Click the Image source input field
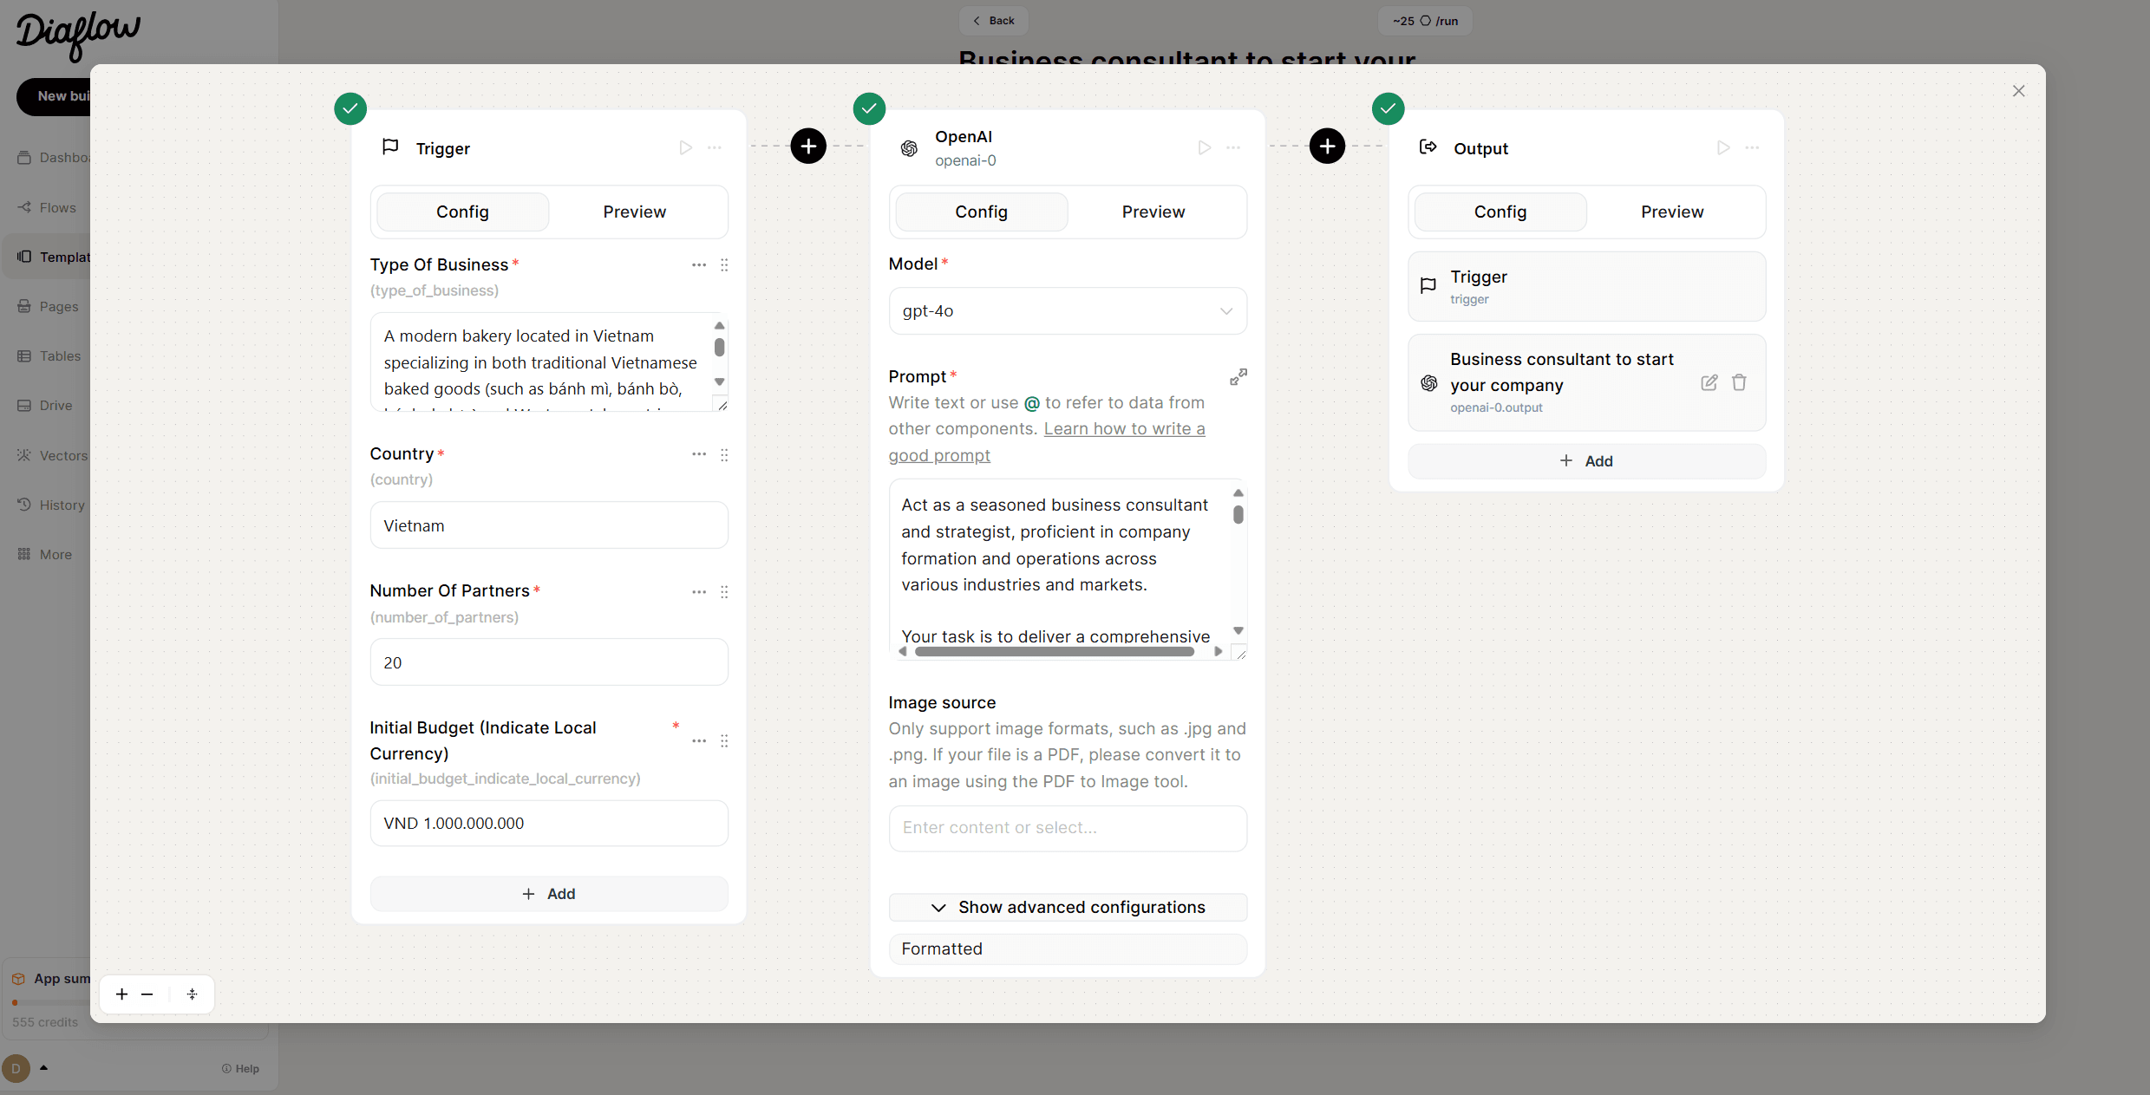Screen dimensions: 2150x1095 (1067, 828)
